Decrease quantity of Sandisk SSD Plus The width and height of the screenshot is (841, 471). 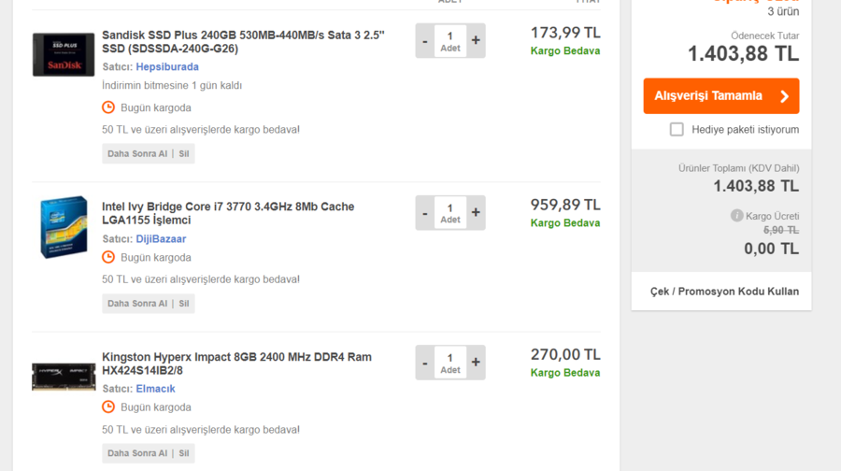(x=425, y=41)
